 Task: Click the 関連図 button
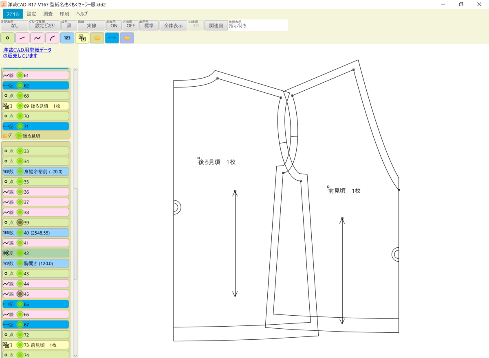click(216, 25)
